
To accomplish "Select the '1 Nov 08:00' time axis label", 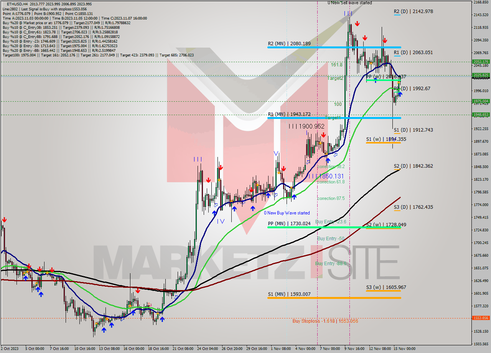I will pos(281,349).
